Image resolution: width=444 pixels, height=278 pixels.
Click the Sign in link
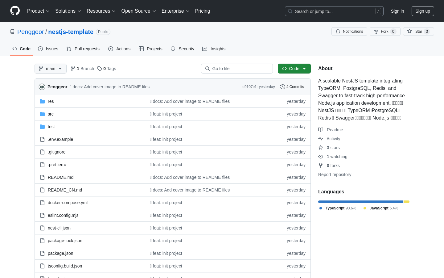[397, 11]
